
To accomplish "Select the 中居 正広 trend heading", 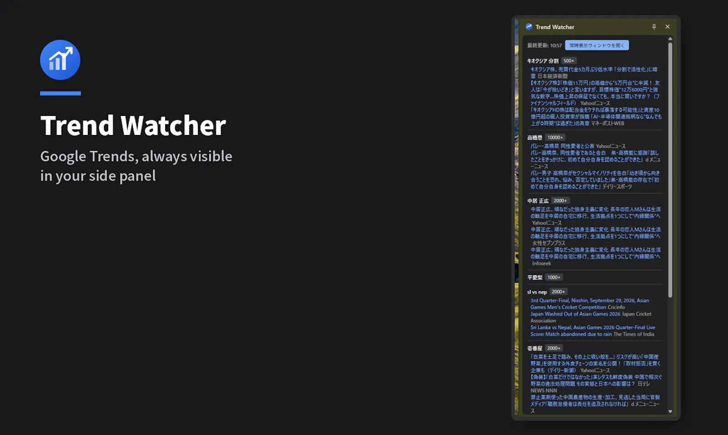I will pos(538,201).
